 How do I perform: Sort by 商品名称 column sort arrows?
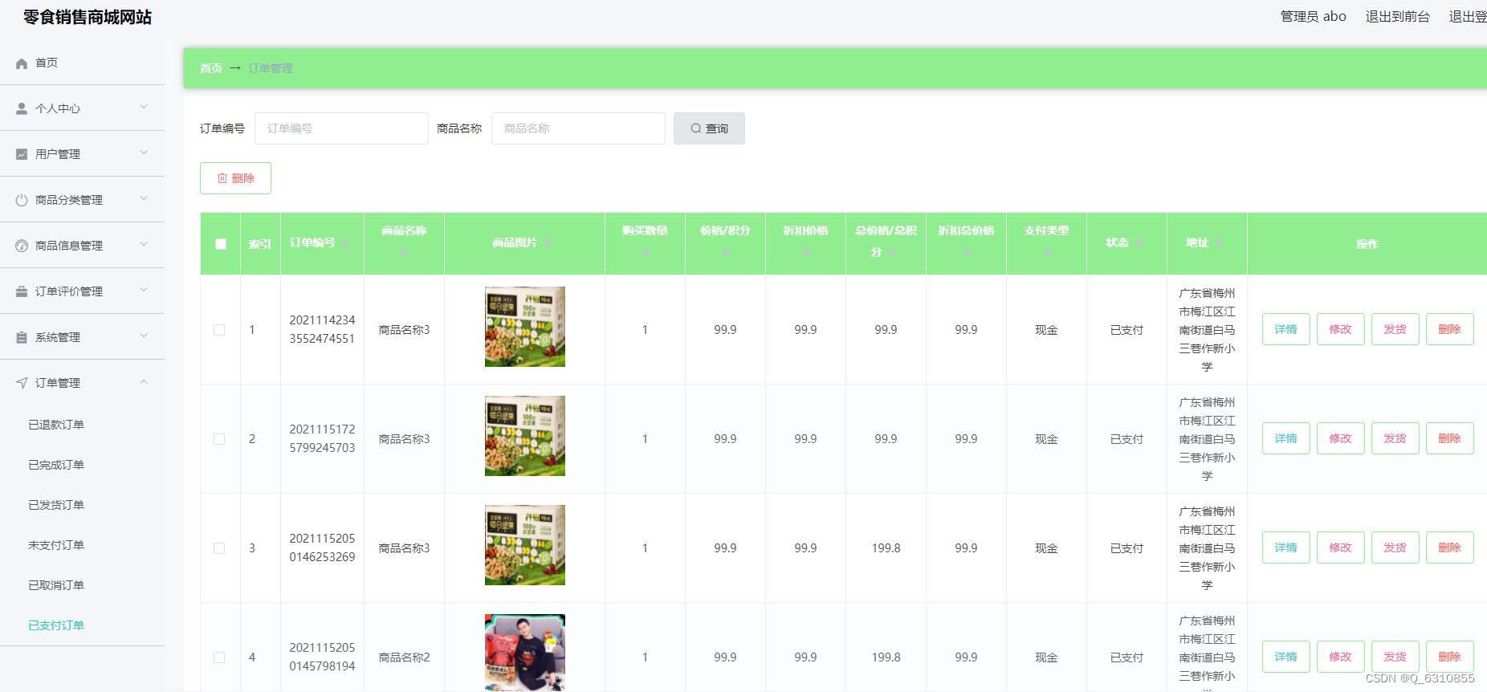(404, 252)
